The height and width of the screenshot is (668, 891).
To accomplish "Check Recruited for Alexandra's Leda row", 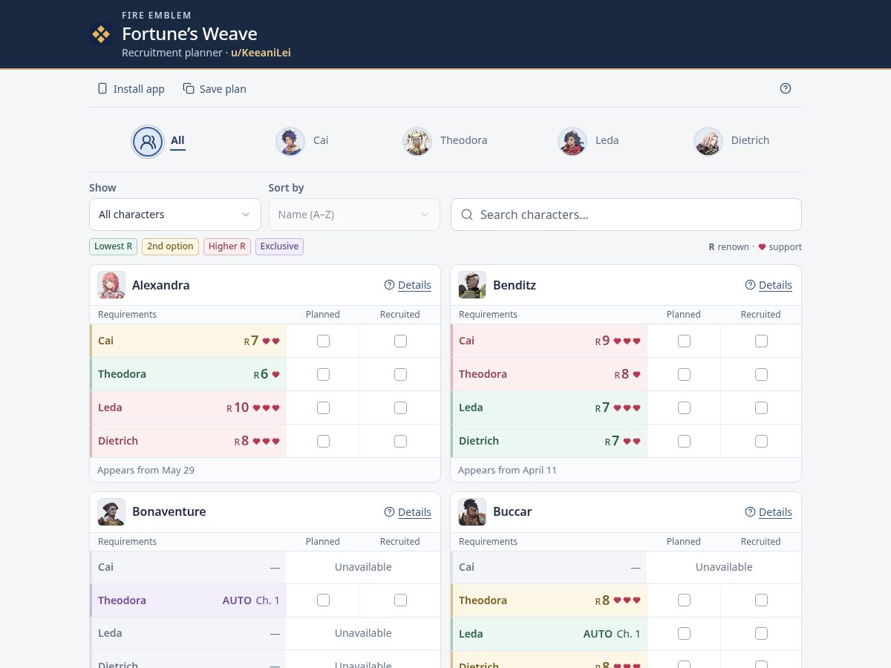I will point(400,407).
